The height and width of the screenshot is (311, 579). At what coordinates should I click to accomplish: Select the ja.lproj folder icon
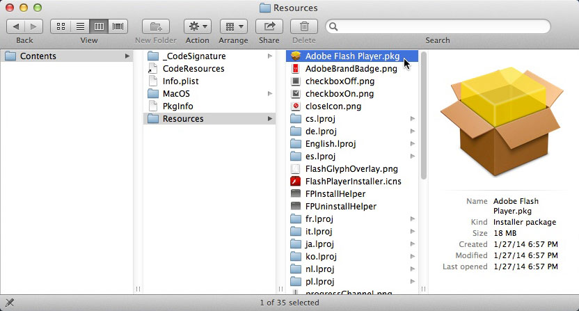(295, 244)
